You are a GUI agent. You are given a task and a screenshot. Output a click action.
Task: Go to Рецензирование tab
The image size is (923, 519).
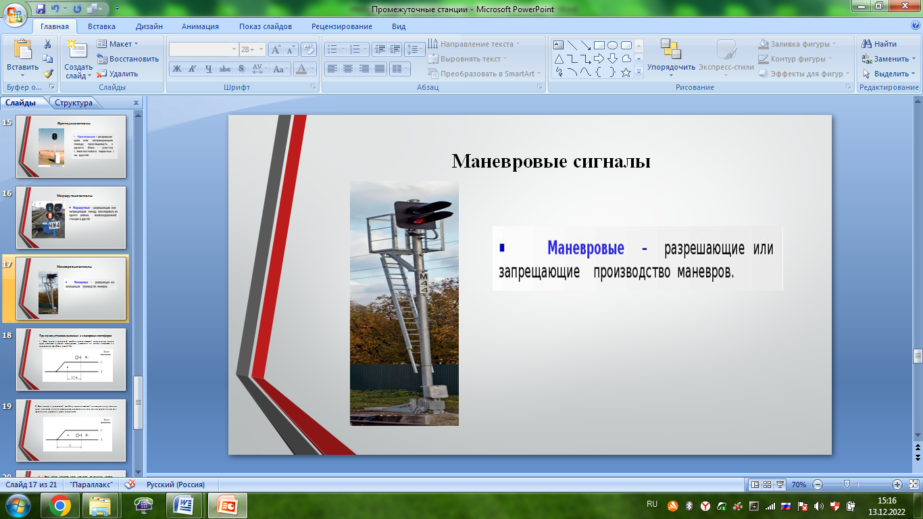point(342,26)
